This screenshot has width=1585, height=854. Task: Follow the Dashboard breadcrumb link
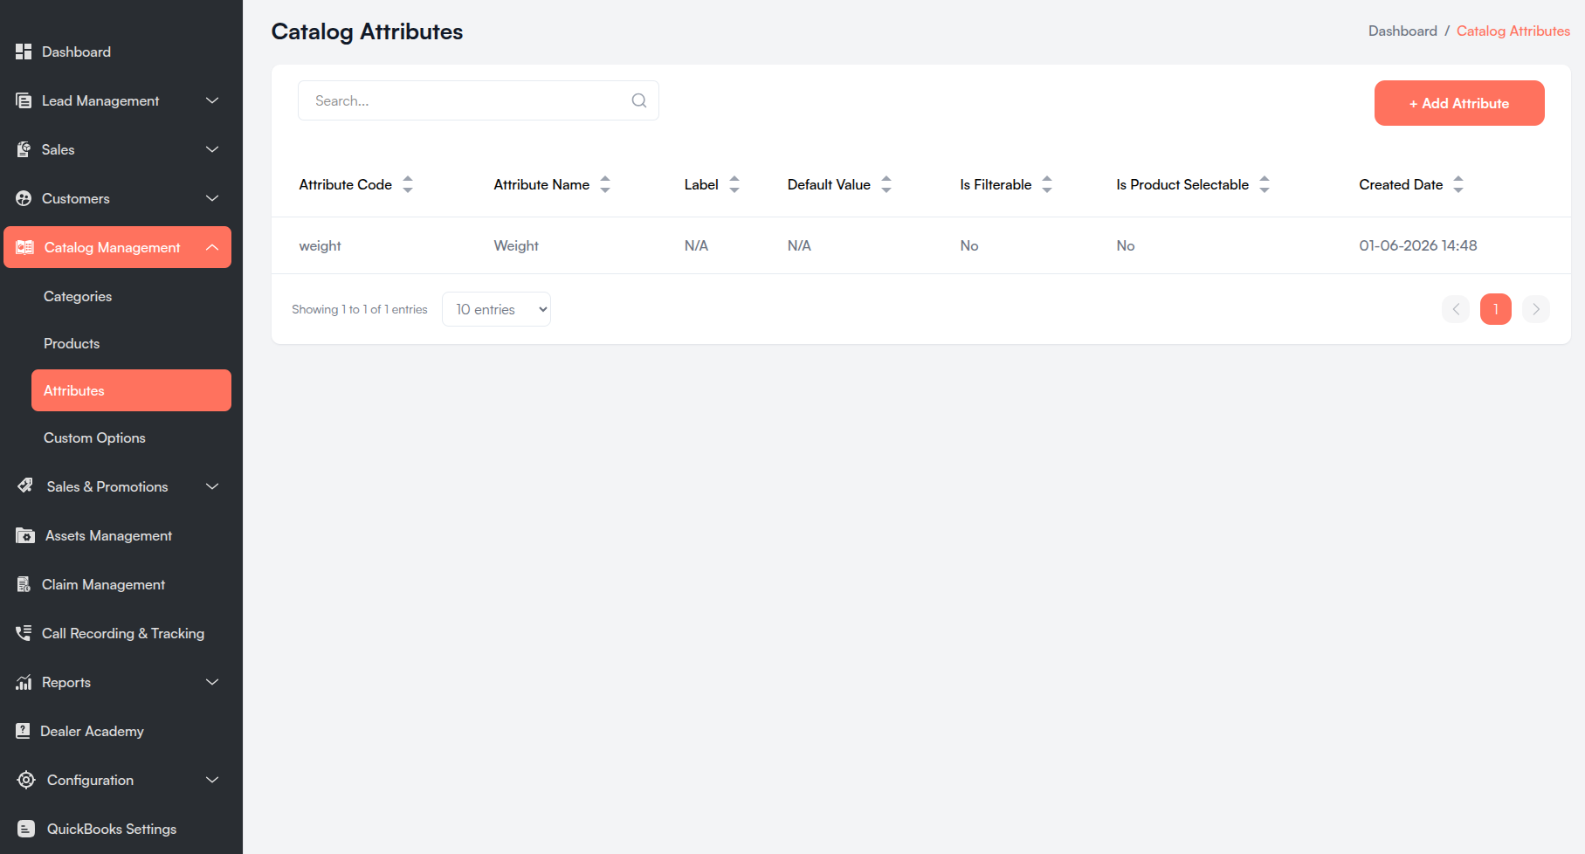(x=1402, y=31)
